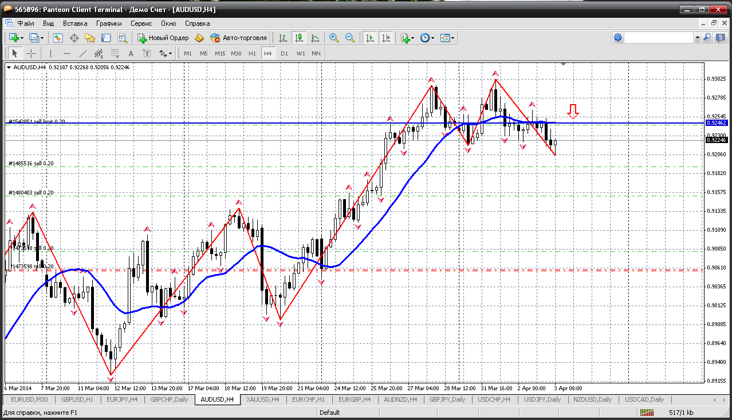Image resolution: width=732 pixels, height=420 pixels.
Task: Open the Графики menu
Action: pyautogui.click(x=109, y=23)
